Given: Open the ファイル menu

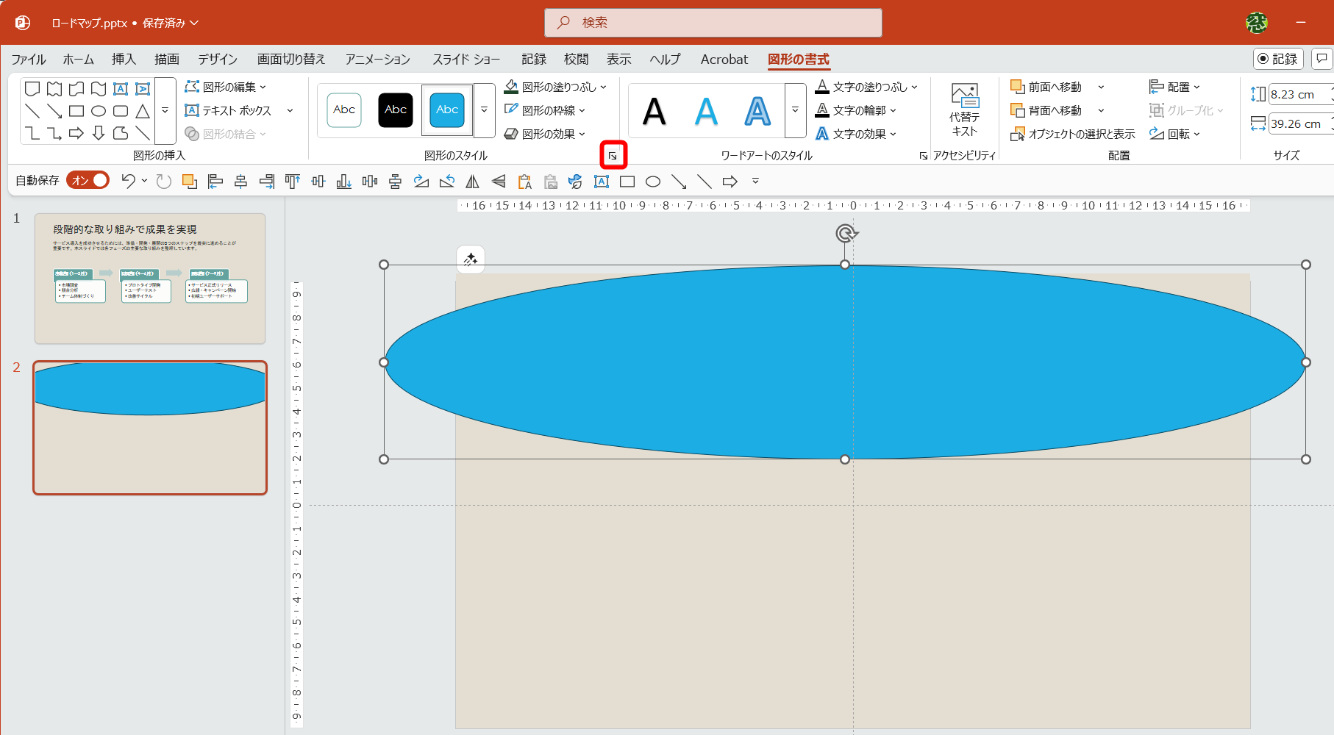Looking at the screenshot, I should tap(29, 60).
